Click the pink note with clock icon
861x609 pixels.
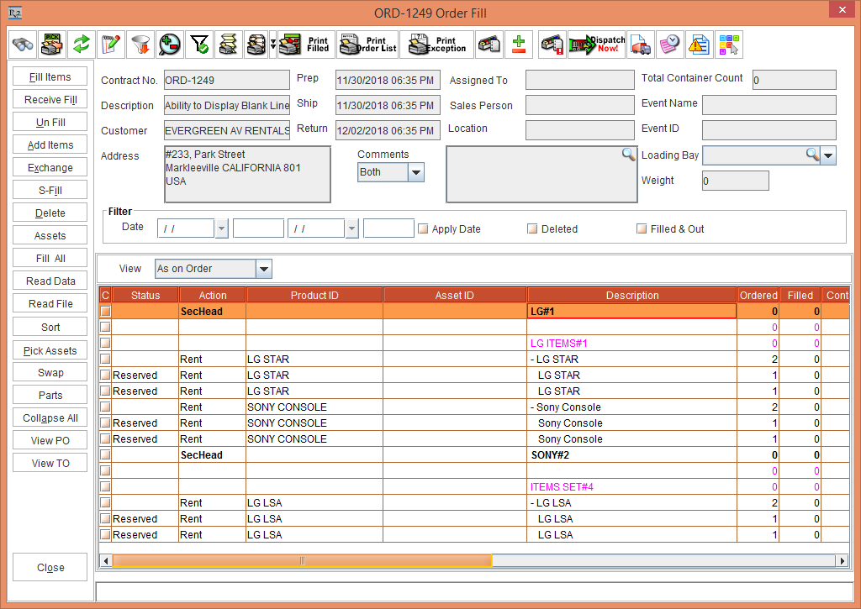[x=670, y=45]
